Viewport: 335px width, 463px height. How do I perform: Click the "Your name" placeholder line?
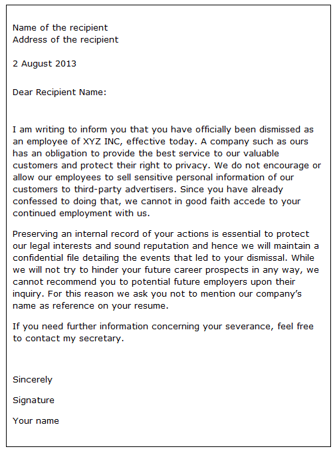(x=36, y=421)
